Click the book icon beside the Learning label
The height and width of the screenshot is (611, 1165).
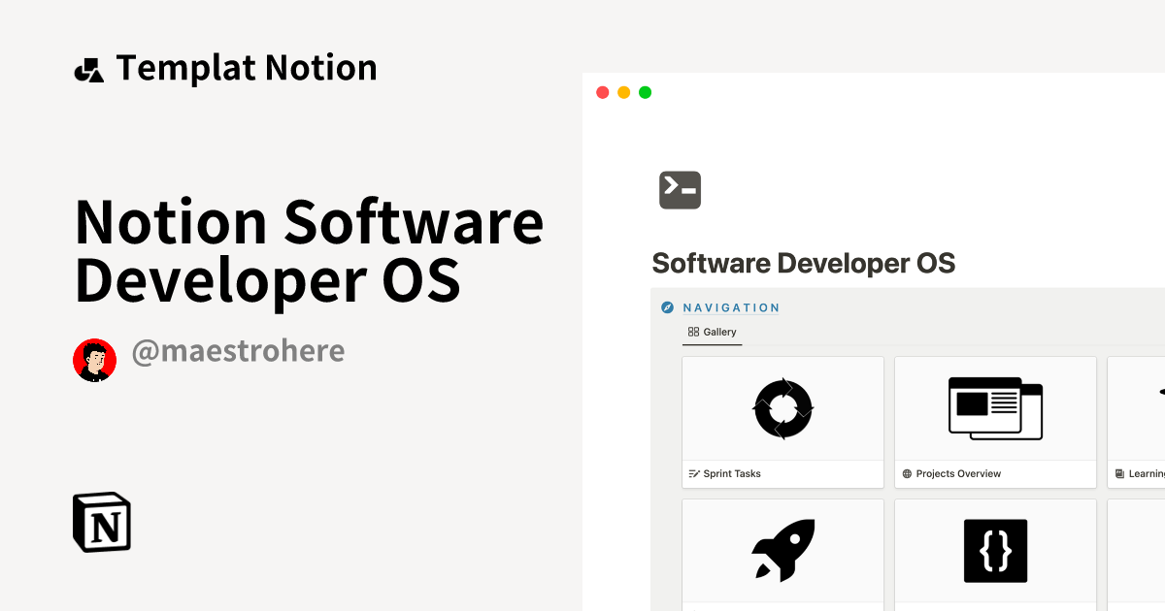[1118, 473]
